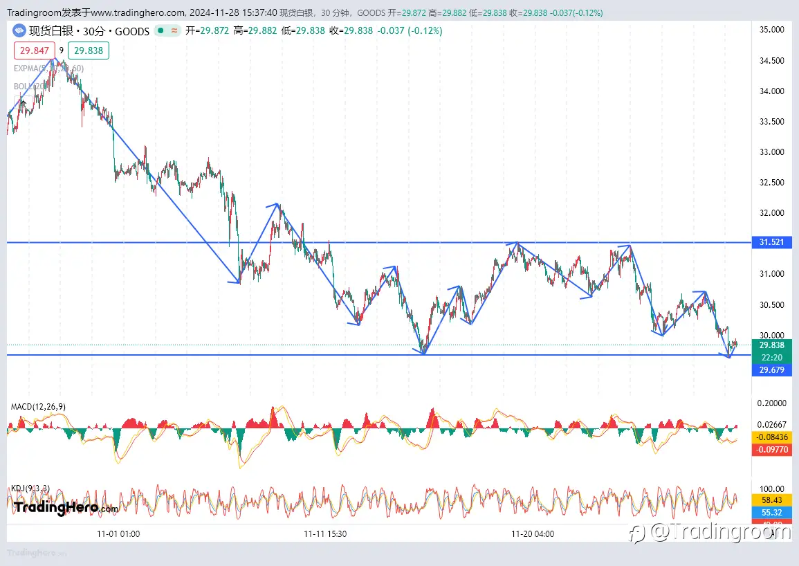This screenshot has height=566, width=799.
Task: Click the green 29.838 buy price box
Action: pos(89,51)
